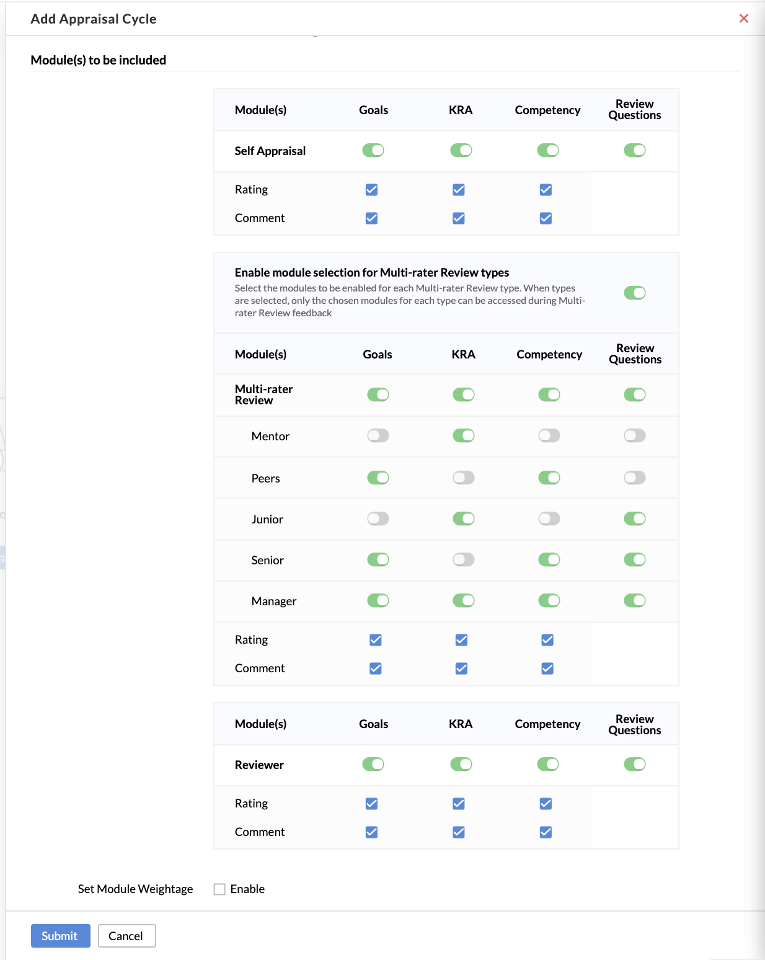Screen dimensions: 765x960
Task: Click the Cancel button
Action: coord(126,936)
